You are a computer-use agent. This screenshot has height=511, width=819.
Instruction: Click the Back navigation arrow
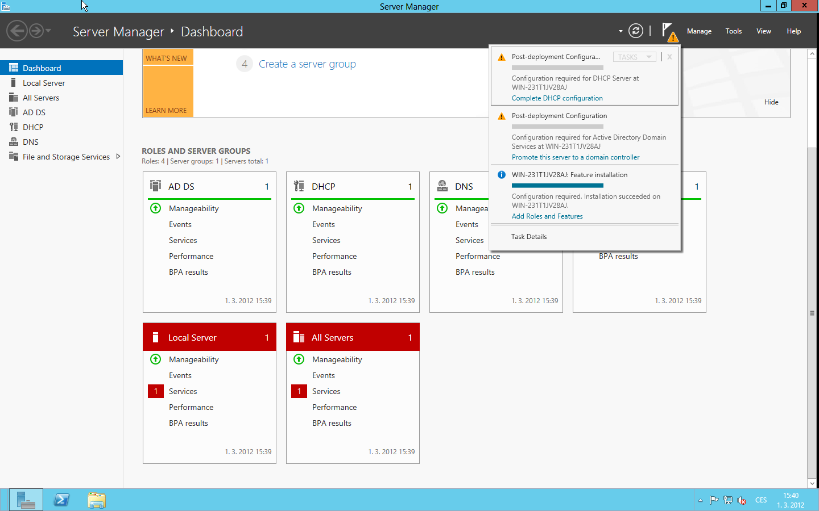click(17, 31)
